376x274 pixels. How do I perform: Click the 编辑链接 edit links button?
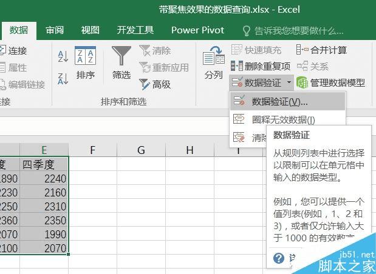[x=22, y=84]
